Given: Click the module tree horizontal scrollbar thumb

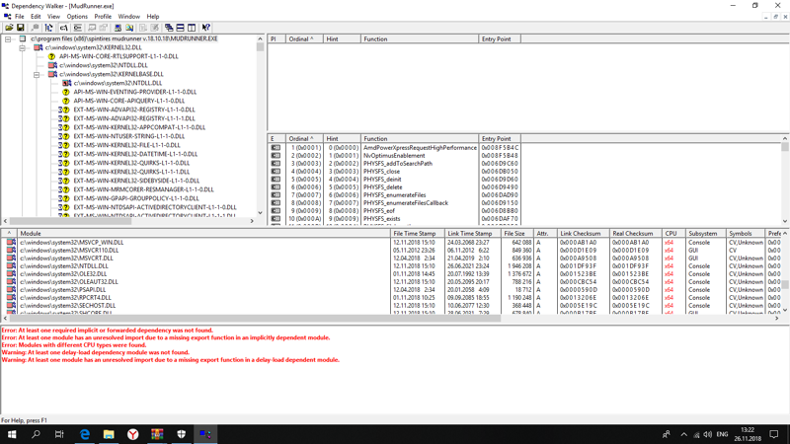Looking at the screenshot, I should pyautogui.click(x=70, y=221).
